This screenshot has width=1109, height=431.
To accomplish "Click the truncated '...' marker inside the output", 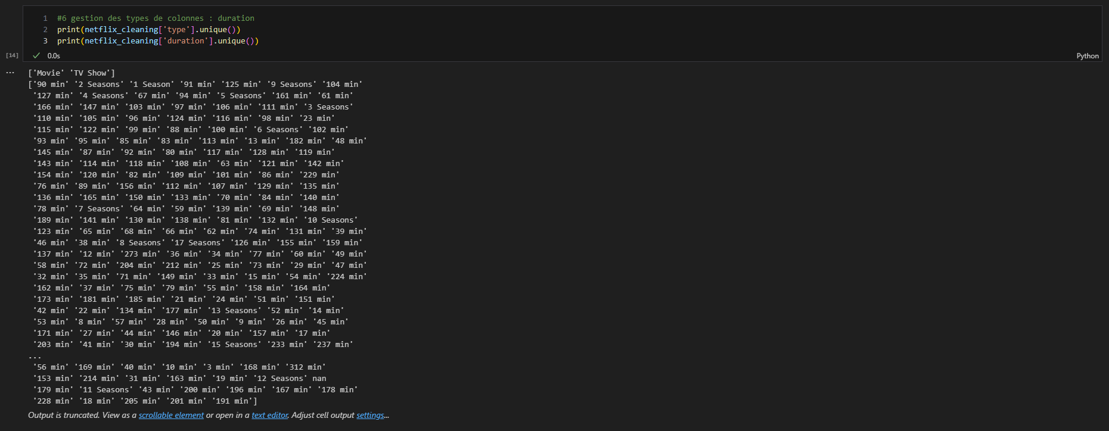I will pyautogui.click(x=35, y=356).
